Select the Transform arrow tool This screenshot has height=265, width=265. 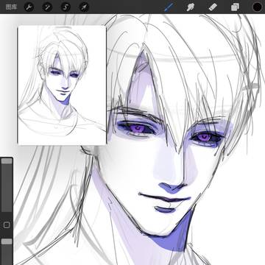[84, 7]
